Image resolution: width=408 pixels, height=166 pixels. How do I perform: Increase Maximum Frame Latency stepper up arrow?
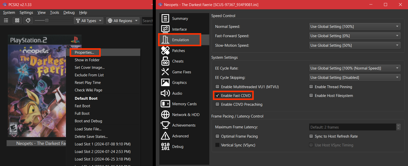[398, 125]
